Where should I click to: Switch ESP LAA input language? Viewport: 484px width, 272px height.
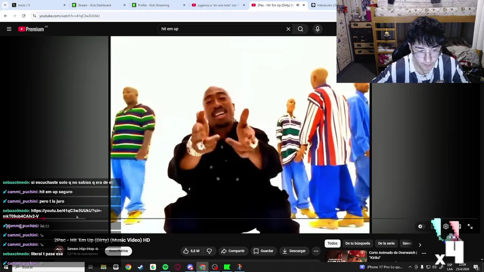450,267
